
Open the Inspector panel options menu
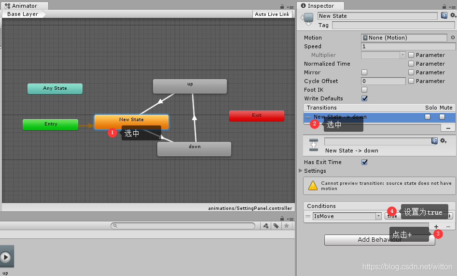click(452, 7)
